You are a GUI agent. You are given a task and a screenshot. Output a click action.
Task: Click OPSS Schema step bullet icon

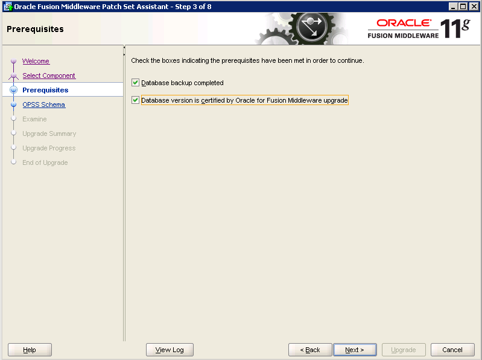13,104
